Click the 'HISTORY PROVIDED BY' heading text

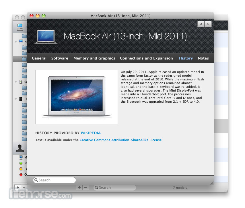click(x=57, y=133)
